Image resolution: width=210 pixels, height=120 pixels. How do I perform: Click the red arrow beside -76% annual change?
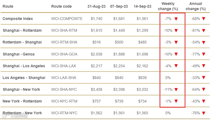click(x=203, y=113)
